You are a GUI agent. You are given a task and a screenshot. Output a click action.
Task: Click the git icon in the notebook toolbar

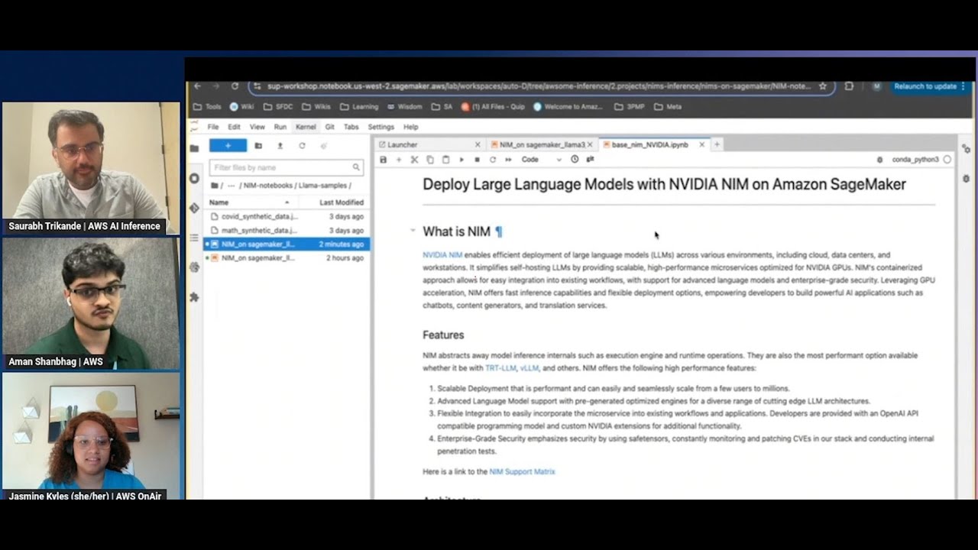590,160
